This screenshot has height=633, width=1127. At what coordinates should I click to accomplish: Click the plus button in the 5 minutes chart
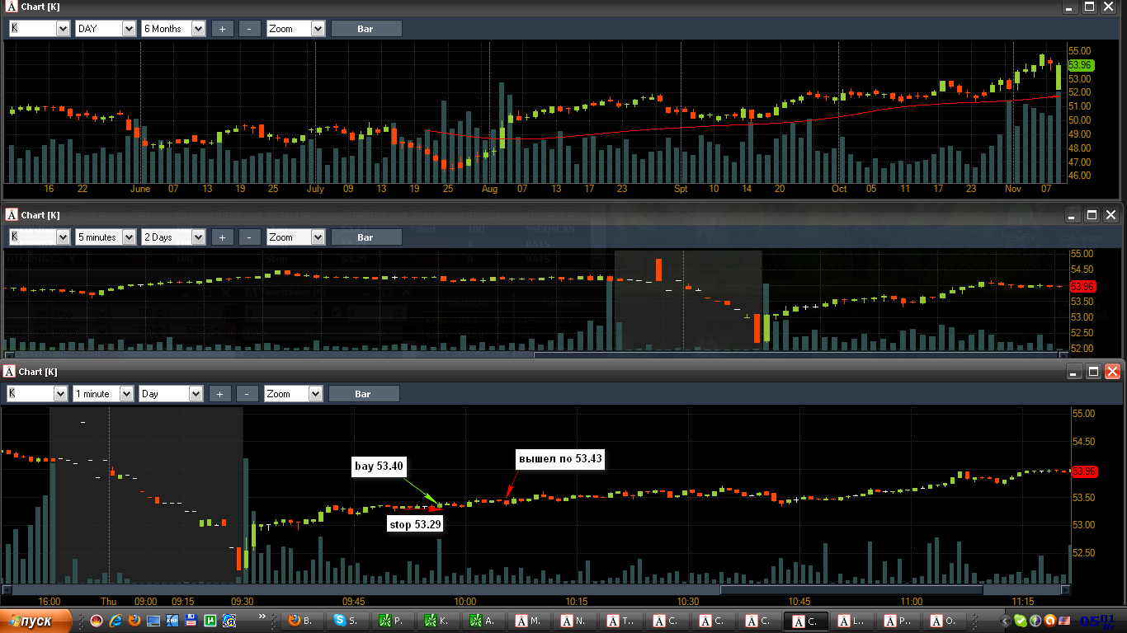223,237
